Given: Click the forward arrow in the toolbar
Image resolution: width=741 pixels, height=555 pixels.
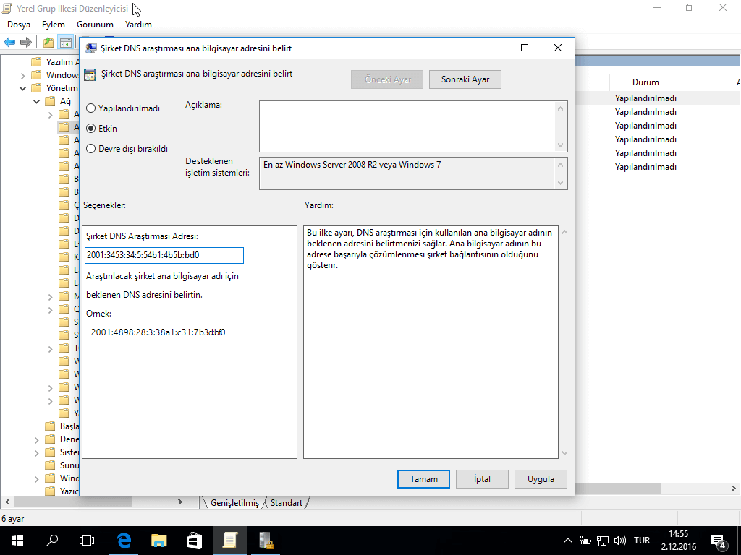Looking at the screenshot, I should click(25, 42).
